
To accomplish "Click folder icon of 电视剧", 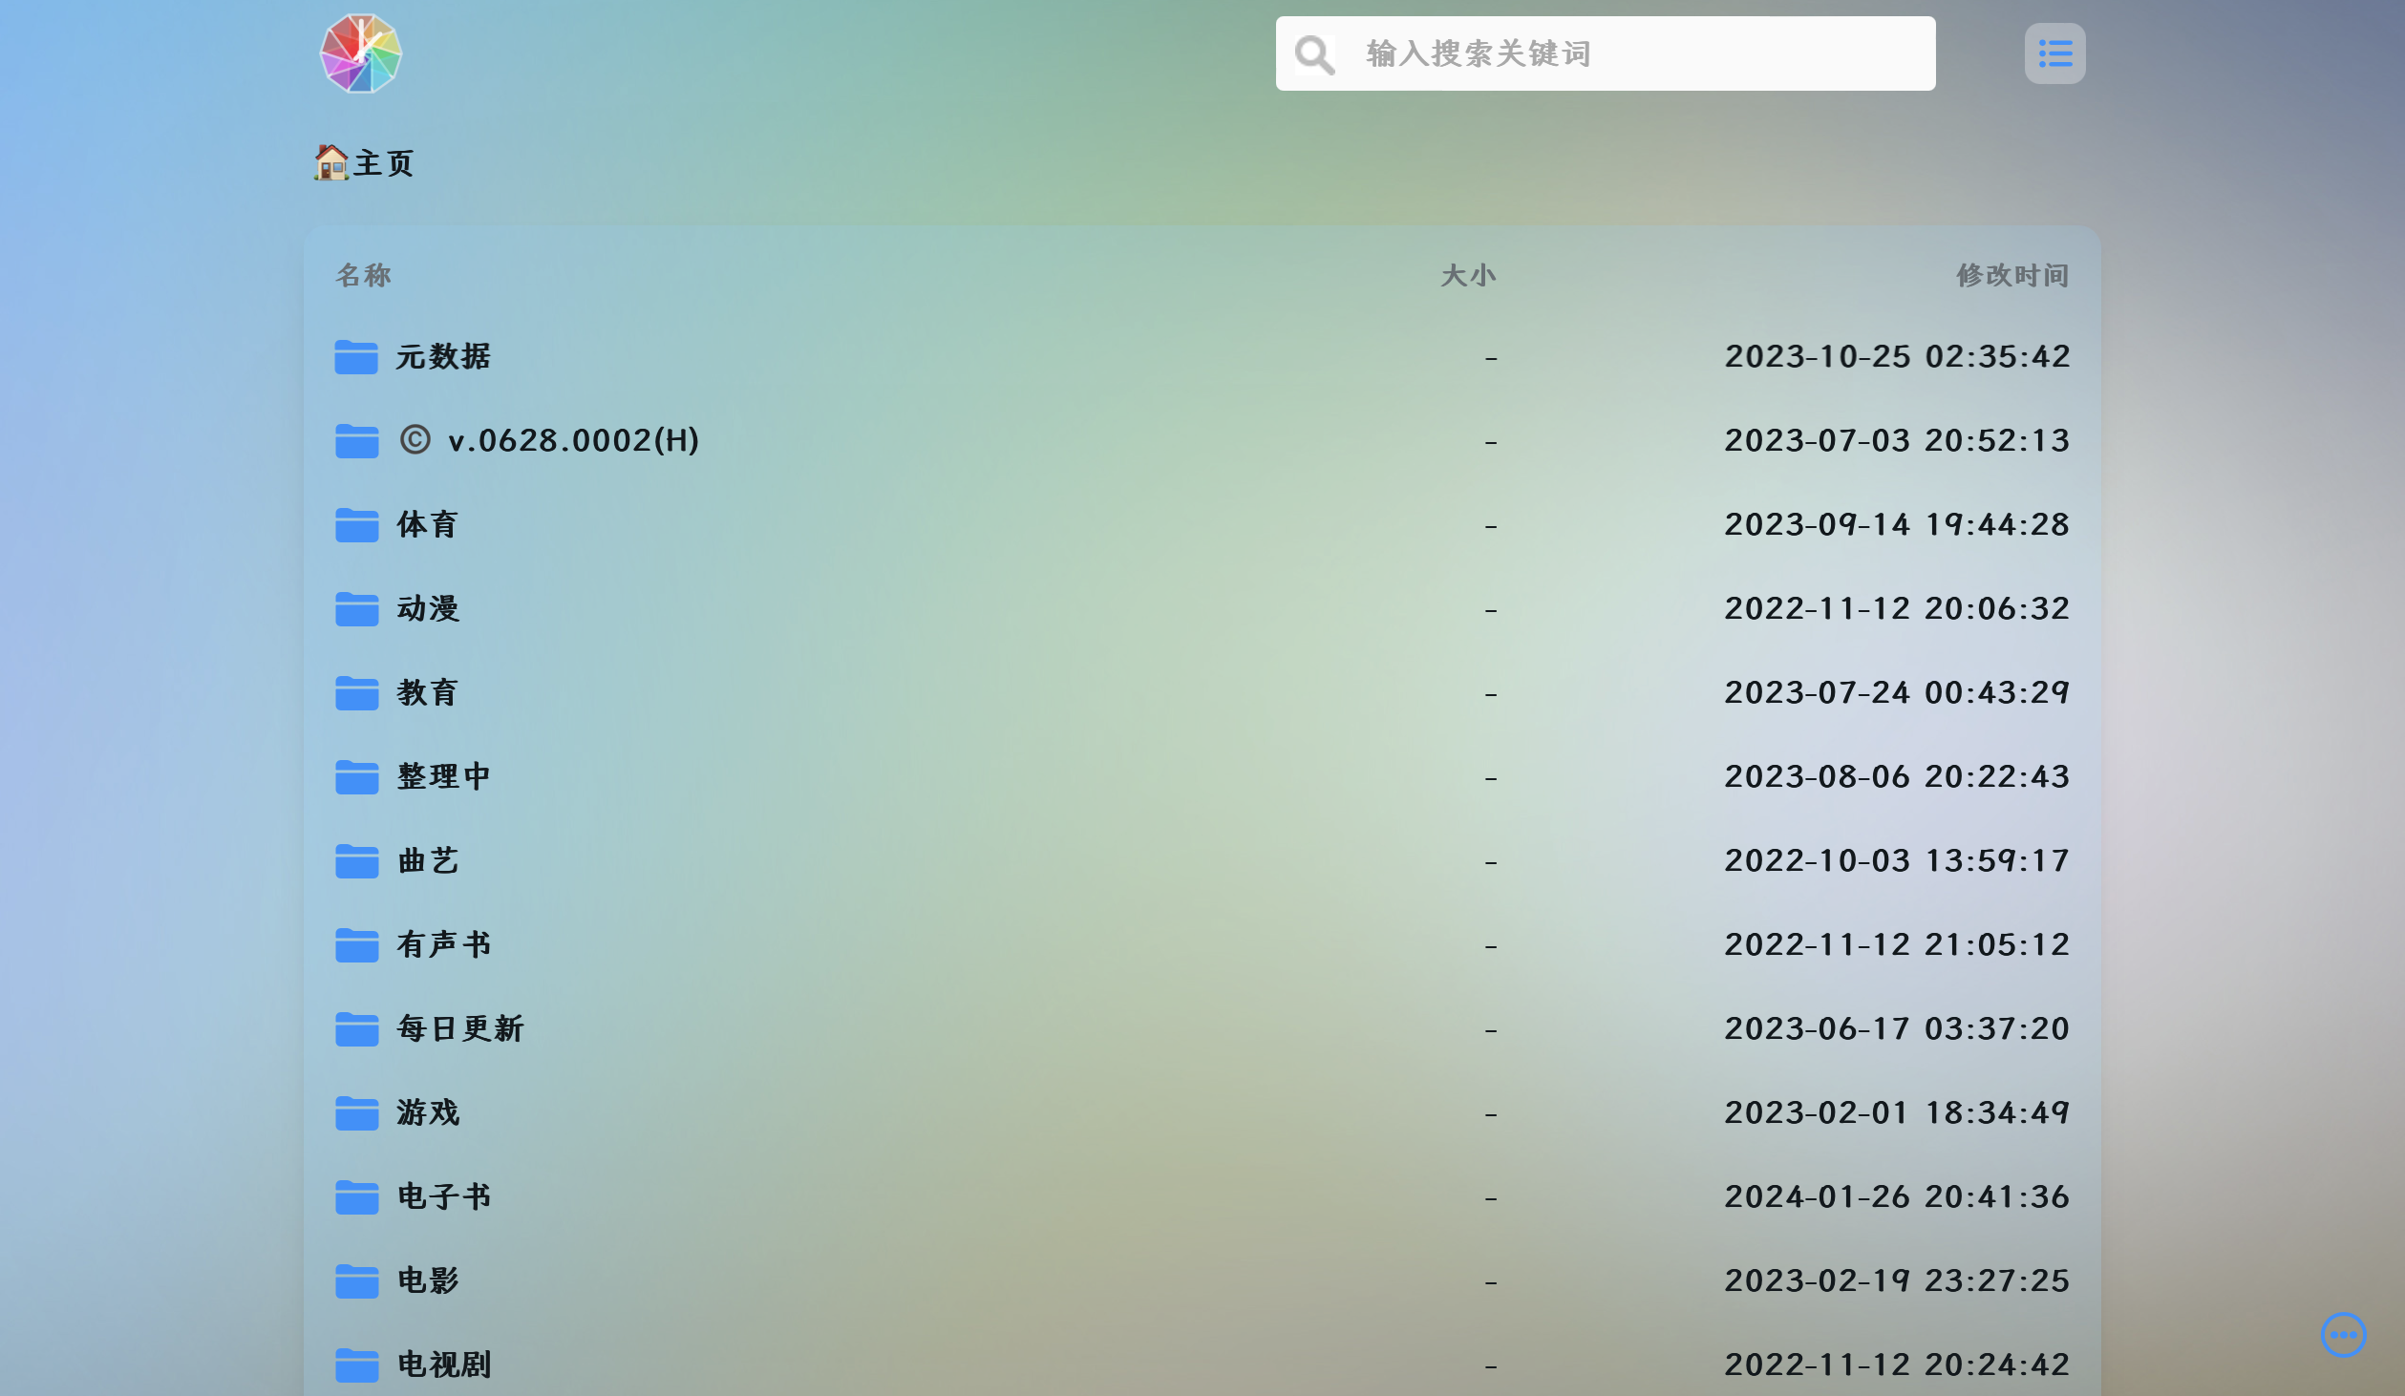I will click(x=356, y=1365).
